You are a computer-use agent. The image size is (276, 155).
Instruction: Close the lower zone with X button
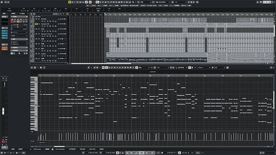click(x=30, y=149)
